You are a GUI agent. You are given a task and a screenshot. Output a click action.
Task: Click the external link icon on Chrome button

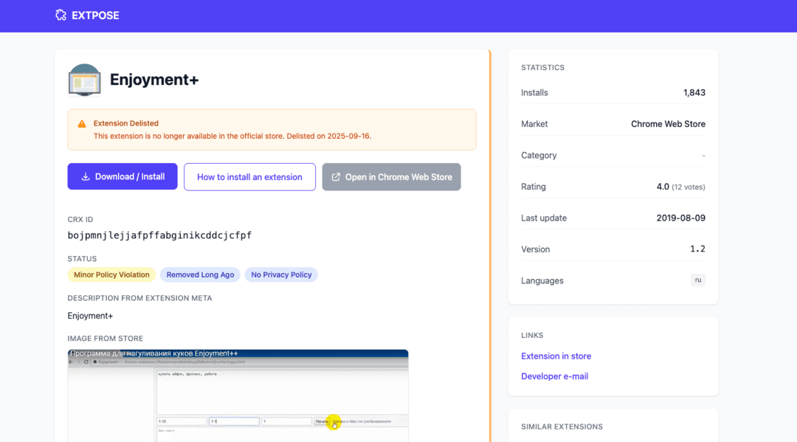pos(336,177)
